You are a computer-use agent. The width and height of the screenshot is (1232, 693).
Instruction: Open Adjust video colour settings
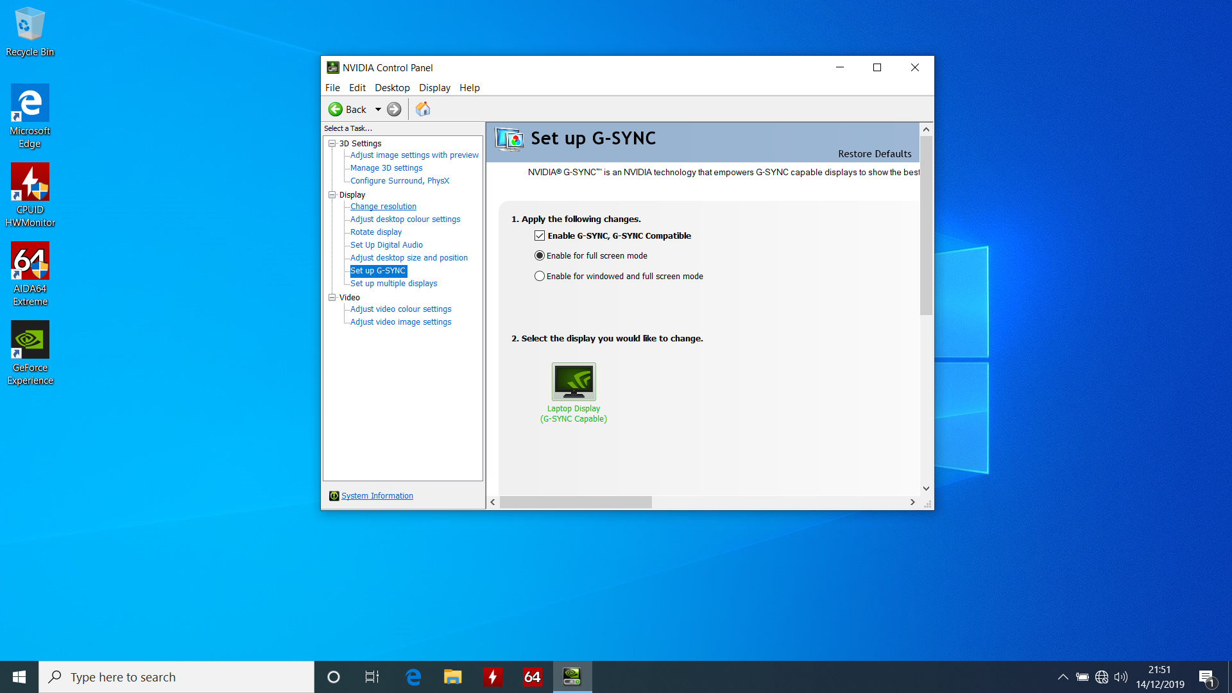[x=401, y=309]
